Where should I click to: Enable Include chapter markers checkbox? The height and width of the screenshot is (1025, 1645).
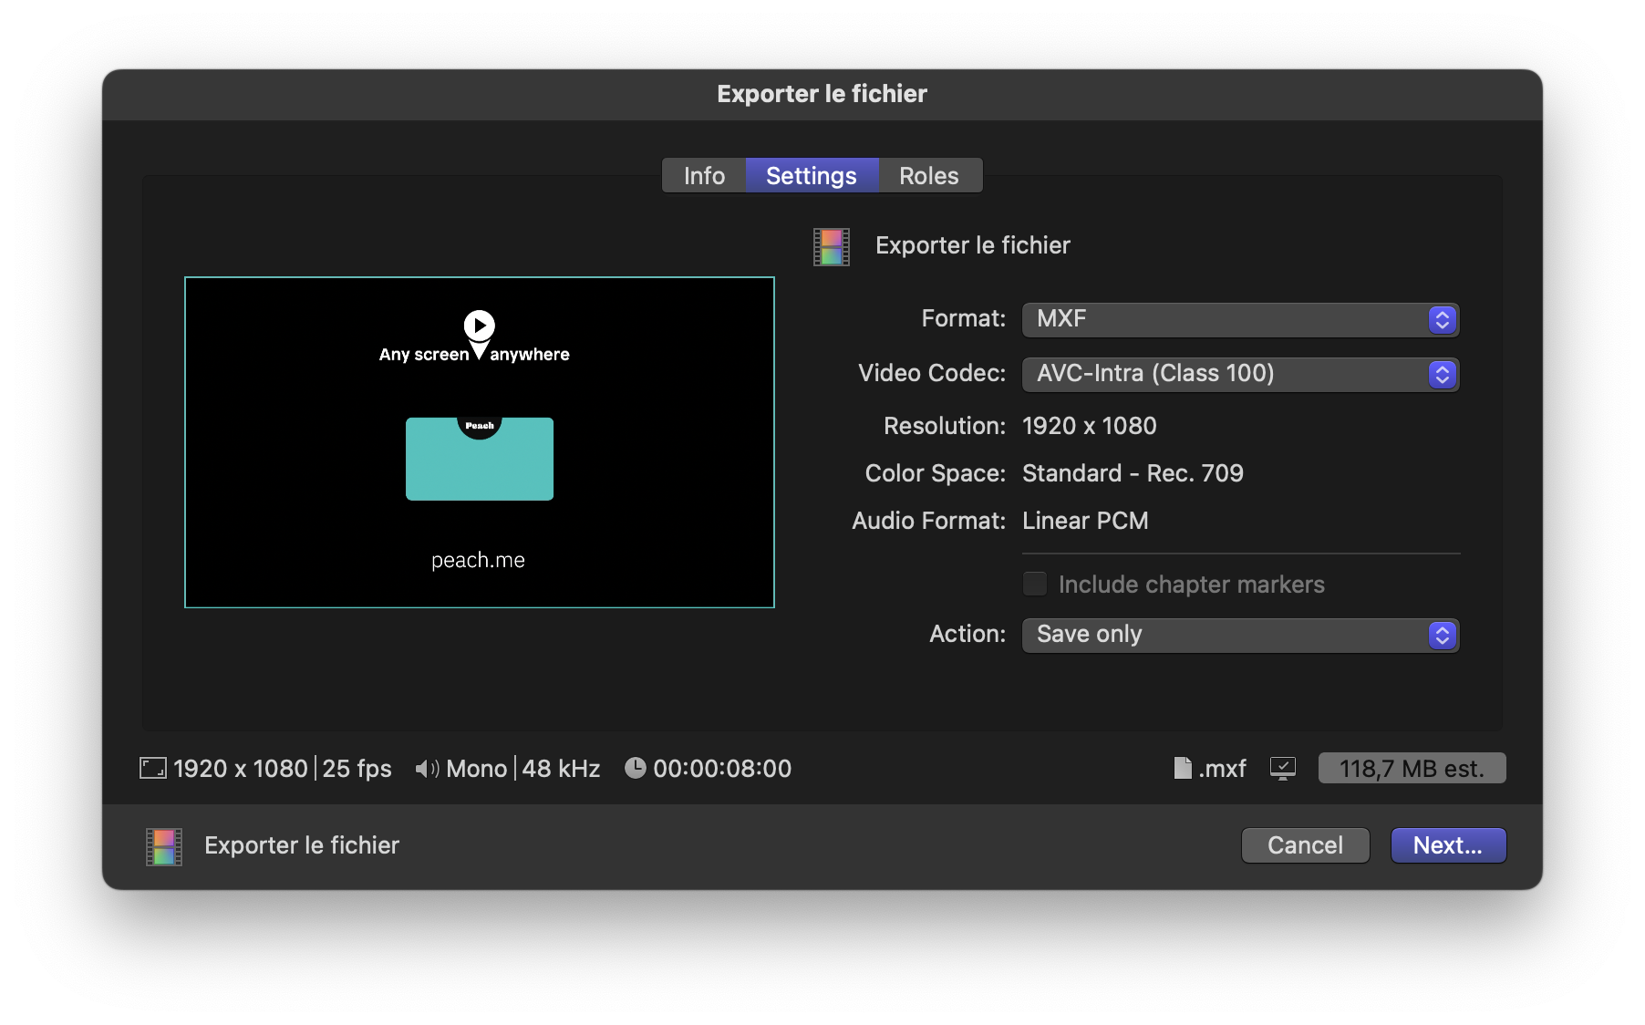pos(1035,584)
